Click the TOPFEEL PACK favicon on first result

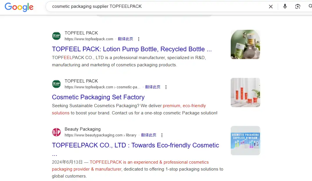coord(56,36)
